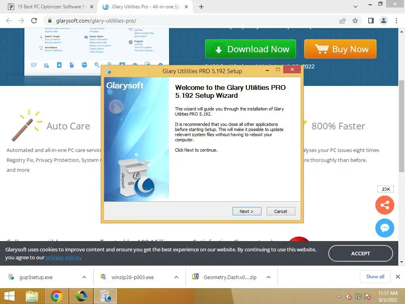Show hidden system tray icons

339,296
